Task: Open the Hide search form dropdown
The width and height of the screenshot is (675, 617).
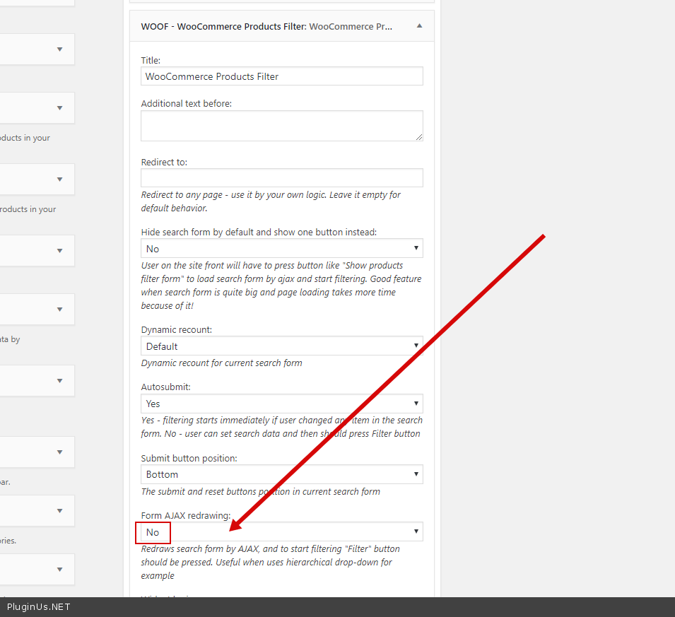Action: [281, 249]
